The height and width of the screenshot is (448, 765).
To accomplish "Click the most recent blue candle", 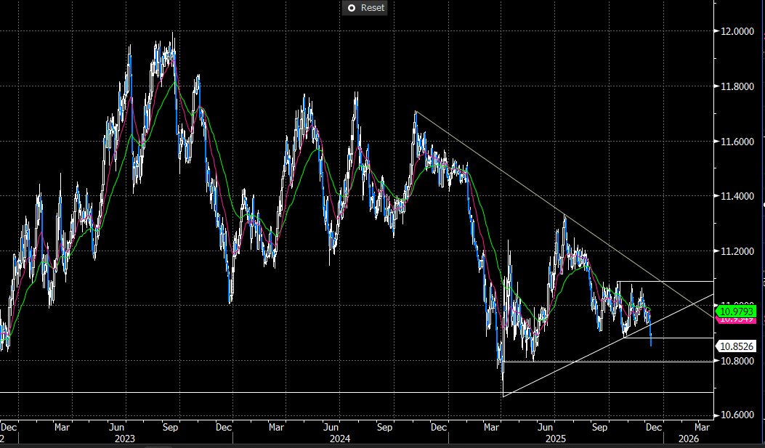I will coord(650,338).
